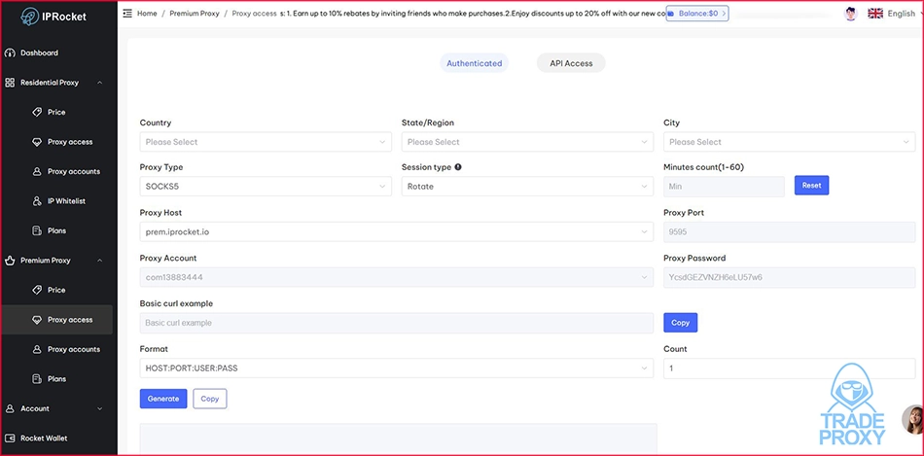Viewport: 924px width, 456px height.
Task: Click Price tag icon under Residential Proxy
Action: (37, 112)
